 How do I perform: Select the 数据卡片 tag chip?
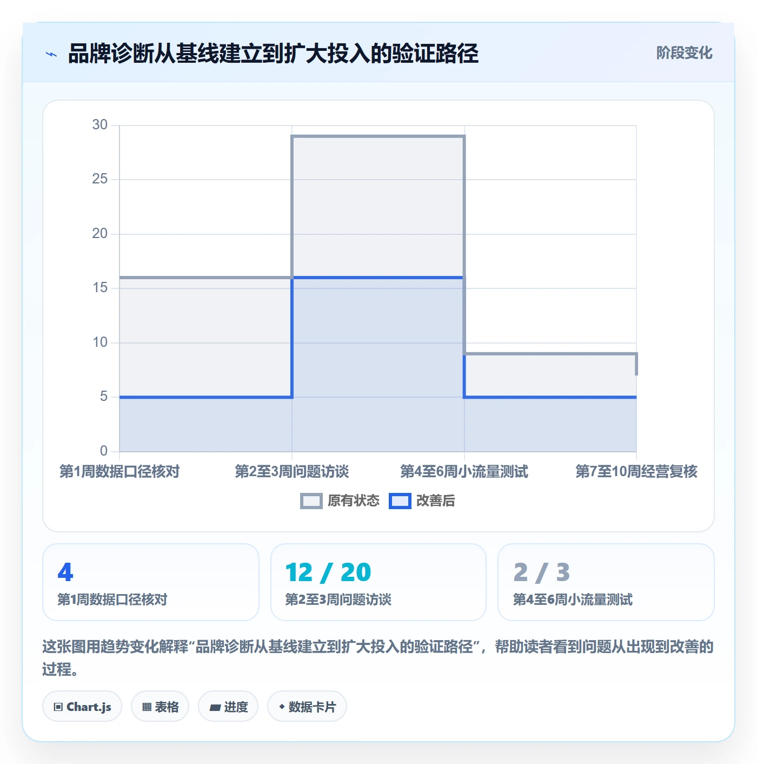pyautogui.click(x=307, y=707)
